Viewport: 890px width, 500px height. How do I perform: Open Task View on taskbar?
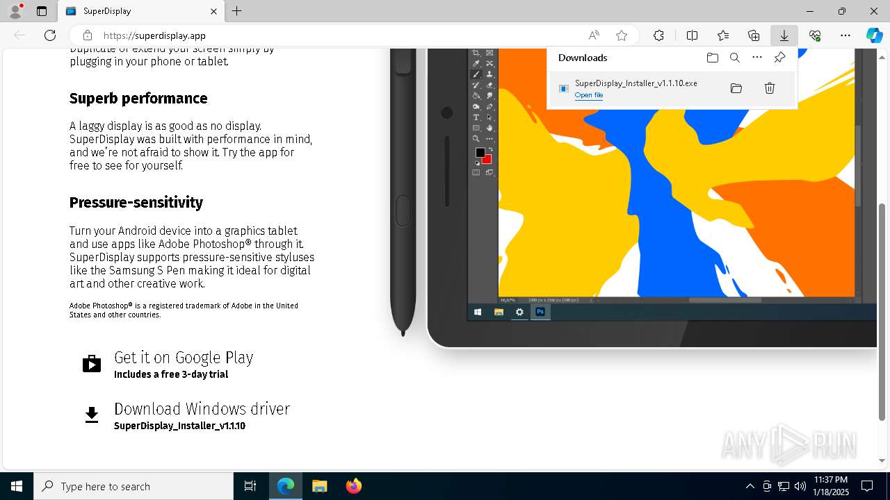coord(250,486)
